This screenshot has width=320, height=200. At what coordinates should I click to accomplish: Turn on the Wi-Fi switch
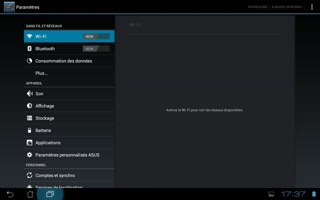click(x=96, y=36)
